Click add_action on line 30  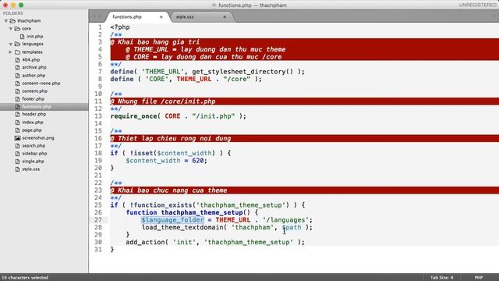145,242
